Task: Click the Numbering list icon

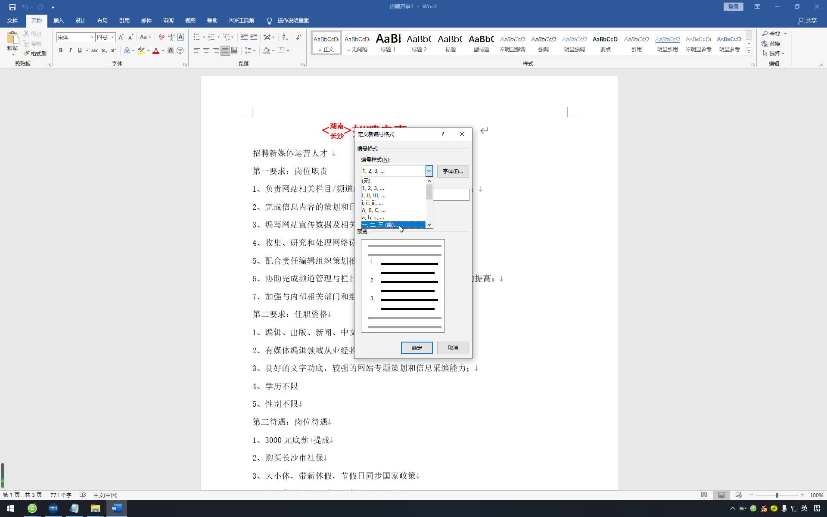Action: (x=211, y=37)
